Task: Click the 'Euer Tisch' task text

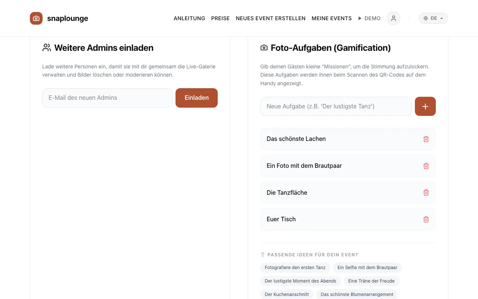Action: pos(281,219)
